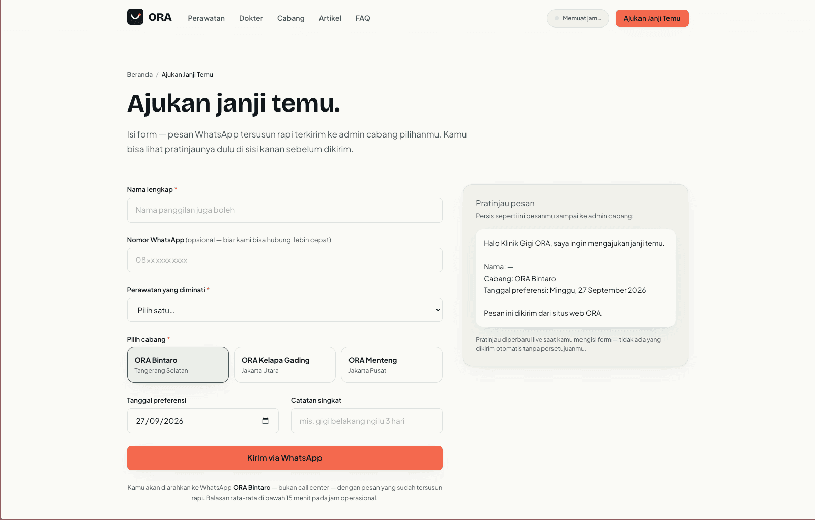The image size is (815, 520).
Task: Click the ORA brand name text
Action: coord(160,17)
